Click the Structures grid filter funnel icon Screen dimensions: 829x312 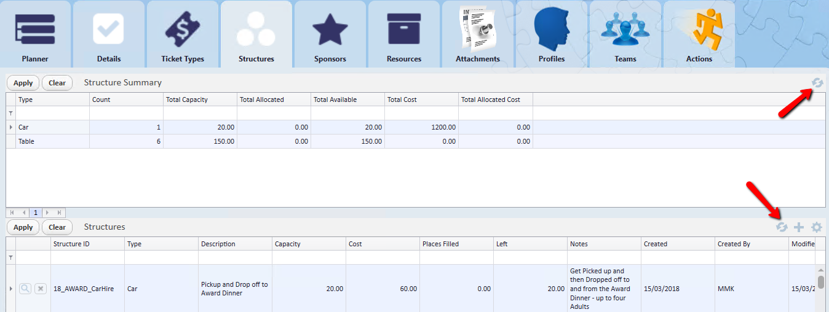tap(10, 258)
